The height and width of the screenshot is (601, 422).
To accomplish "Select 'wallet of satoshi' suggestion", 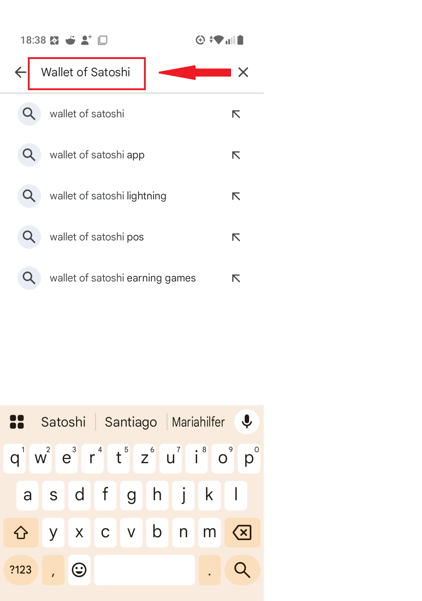I will (87, 114).
